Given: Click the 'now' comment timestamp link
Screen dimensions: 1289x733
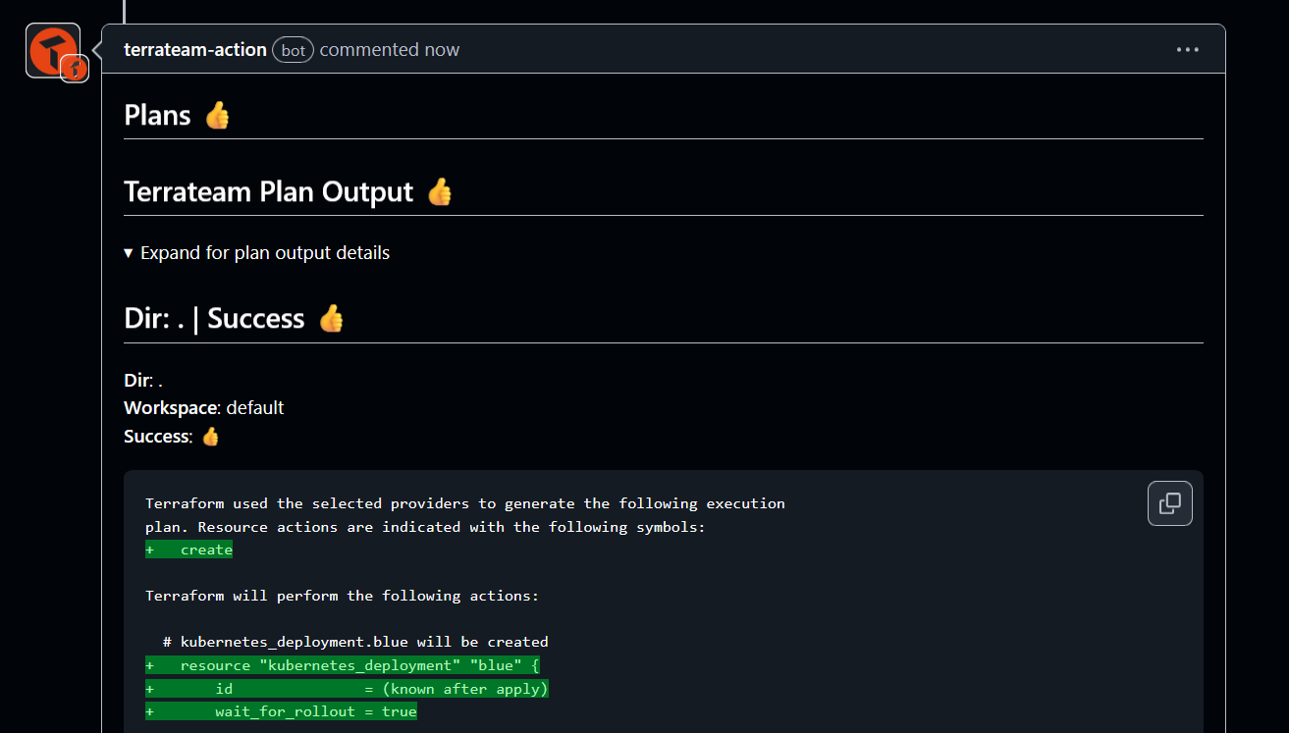Looking at the screenshot, I should [442, 50].
